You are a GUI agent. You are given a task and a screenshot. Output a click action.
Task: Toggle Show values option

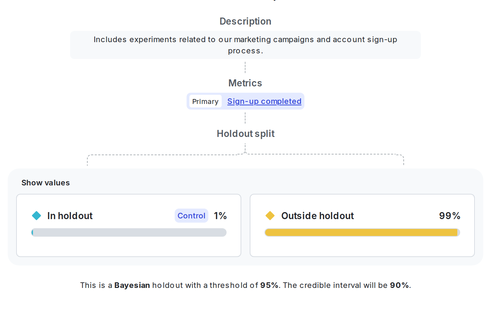pyautogui.click(x=46, y=183)
